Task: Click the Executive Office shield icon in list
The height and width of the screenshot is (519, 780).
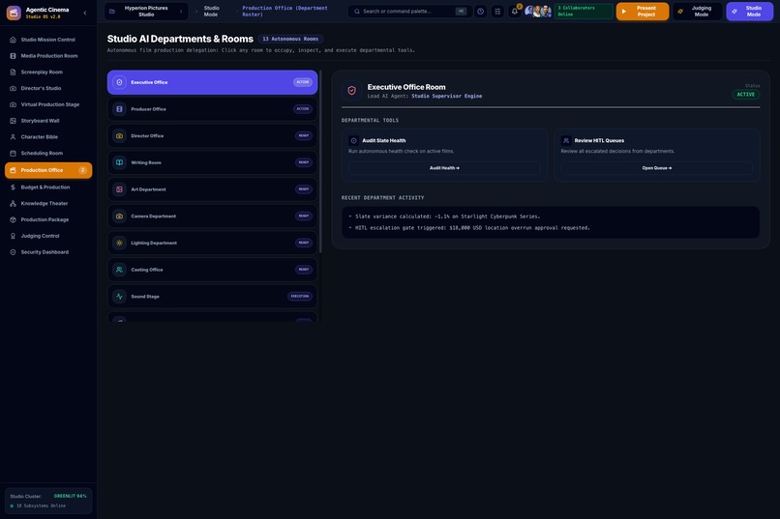Action: click(119, 82)
